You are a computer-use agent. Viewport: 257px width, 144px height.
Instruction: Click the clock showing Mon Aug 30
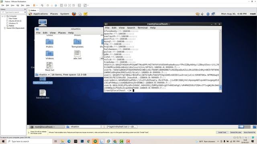pos(234,14)
